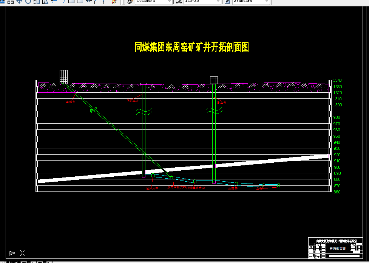Open the Table Style manager icon
Screen dimensions: 369x263
coord(227,2)
